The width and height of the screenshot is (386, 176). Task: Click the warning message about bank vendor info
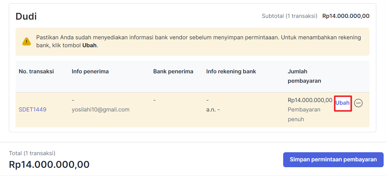coord(199,42)
